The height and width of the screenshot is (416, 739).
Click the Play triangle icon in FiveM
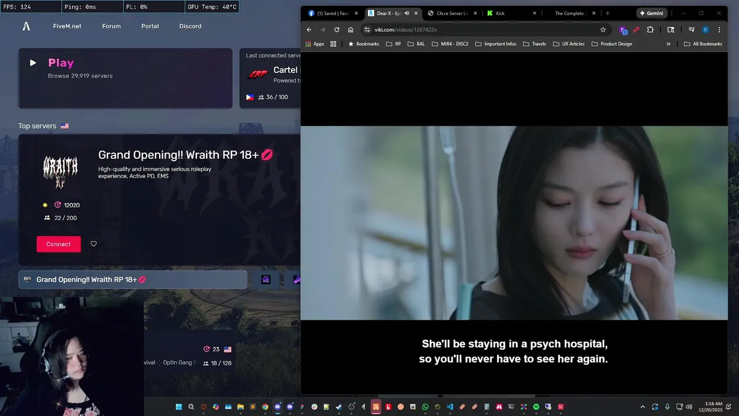[x=33, y=63]
